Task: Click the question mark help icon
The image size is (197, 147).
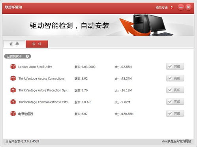Action: (172, 8)
